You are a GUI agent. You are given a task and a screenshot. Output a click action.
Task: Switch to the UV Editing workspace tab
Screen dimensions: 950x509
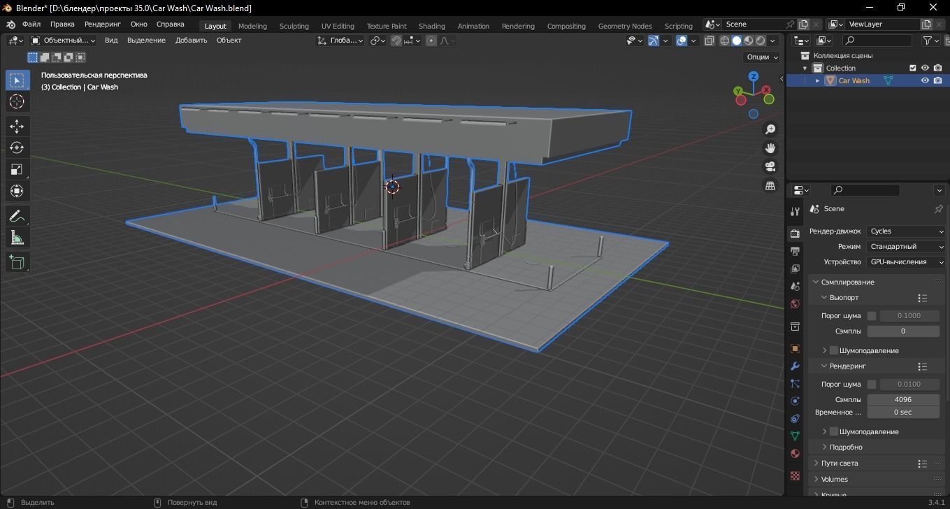pos(338,26)
